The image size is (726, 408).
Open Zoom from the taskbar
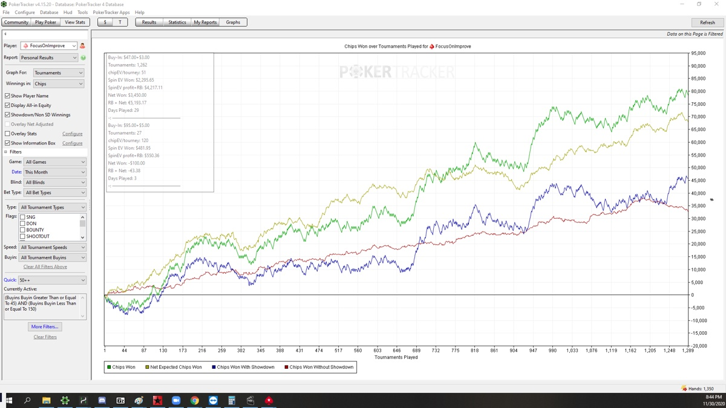(x=176, y=400)
